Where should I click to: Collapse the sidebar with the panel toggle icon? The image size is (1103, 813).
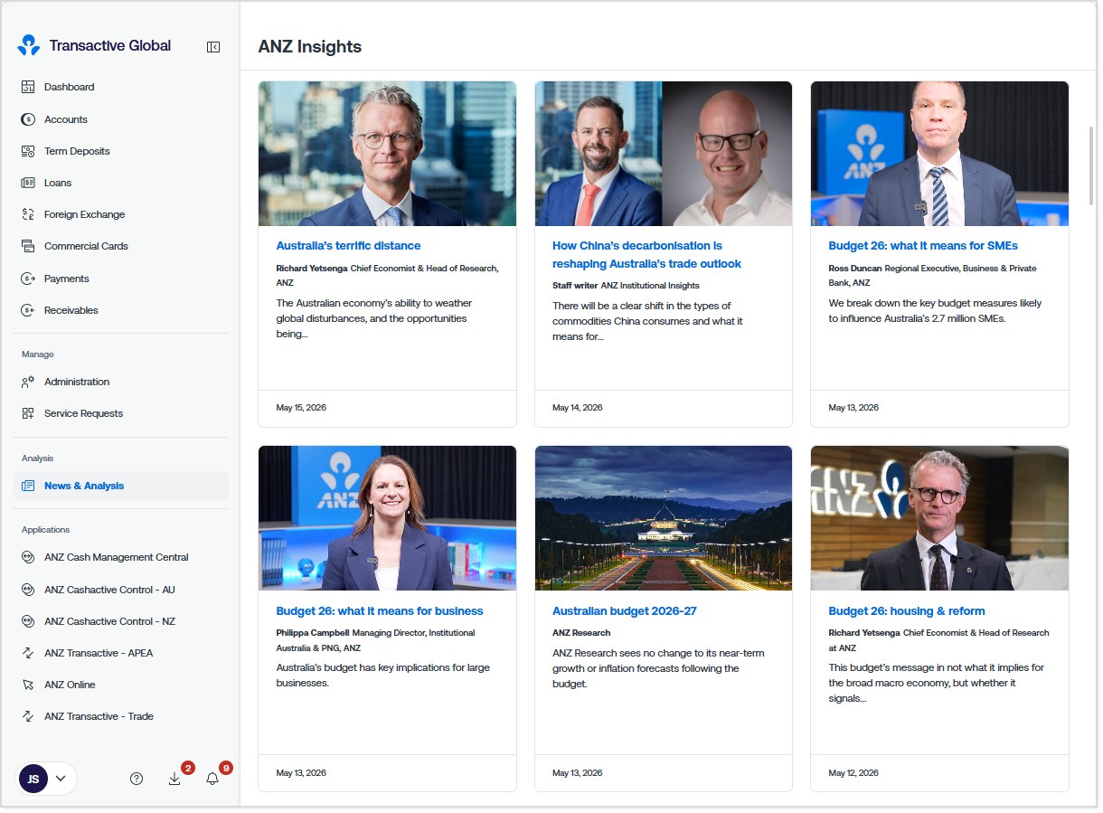coord(213,47)
